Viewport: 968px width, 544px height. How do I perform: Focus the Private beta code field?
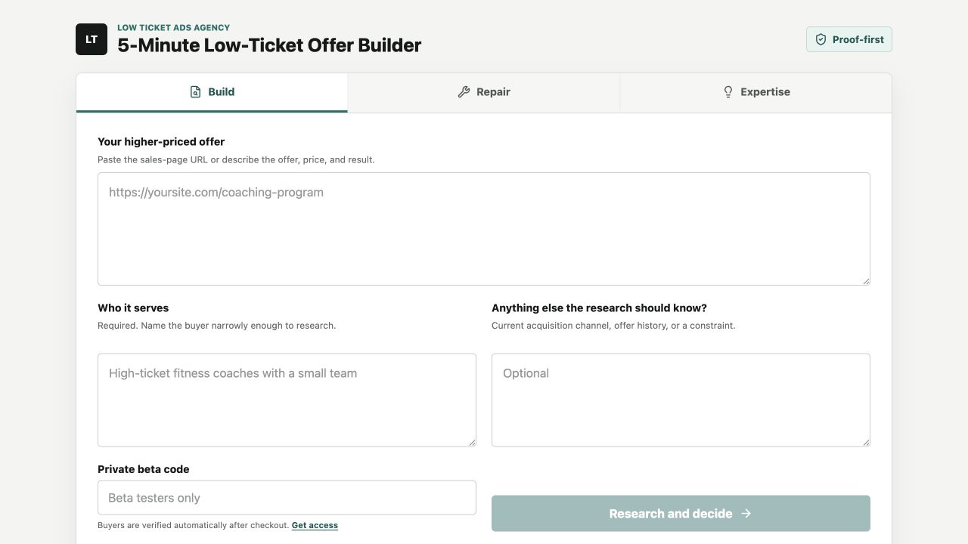point(287,498)
